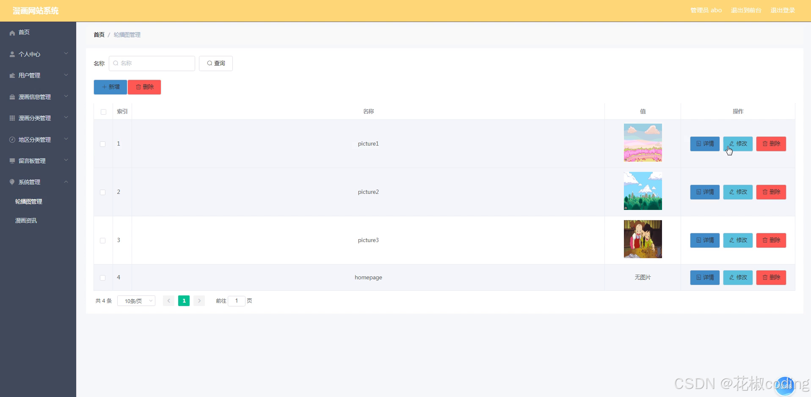This screenshot has height=397, width=811.
Task: Expand the 用户管理 menu chevron
Action: point(66,75)
